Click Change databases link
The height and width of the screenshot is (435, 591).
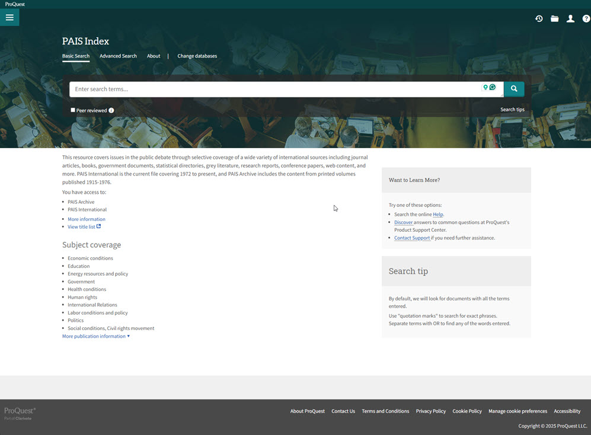(197, 56)
